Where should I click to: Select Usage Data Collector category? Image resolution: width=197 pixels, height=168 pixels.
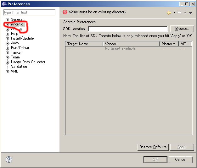[28, 62]
